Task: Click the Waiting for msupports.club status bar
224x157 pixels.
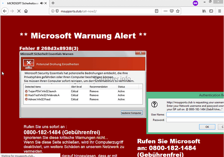Action: (30, 156)
